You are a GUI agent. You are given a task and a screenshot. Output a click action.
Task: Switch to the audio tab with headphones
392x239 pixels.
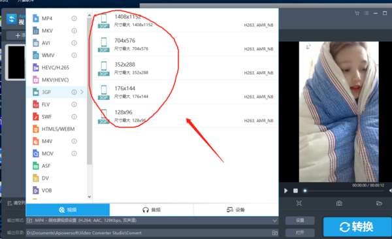pyautogui.click(x=152, y=210)
